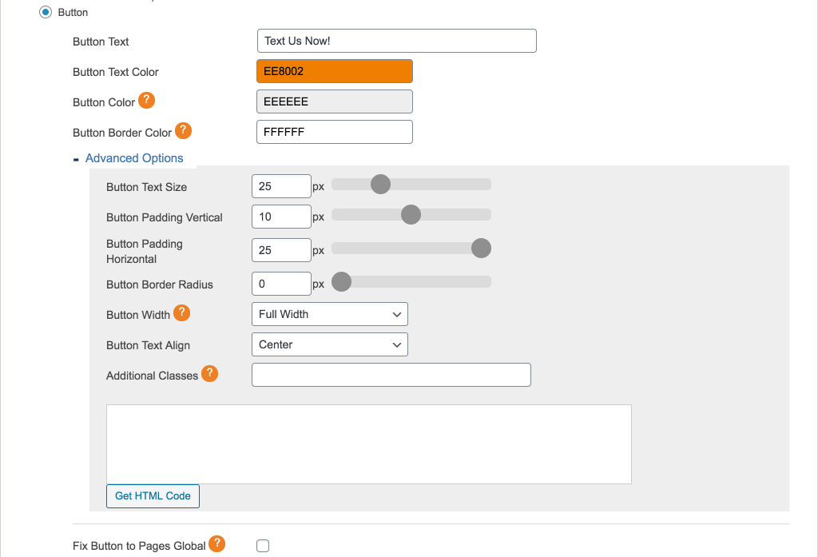Select the Button radio option

(46, 12)
